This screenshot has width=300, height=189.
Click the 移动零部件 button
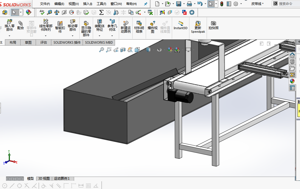tap(73, 25)
